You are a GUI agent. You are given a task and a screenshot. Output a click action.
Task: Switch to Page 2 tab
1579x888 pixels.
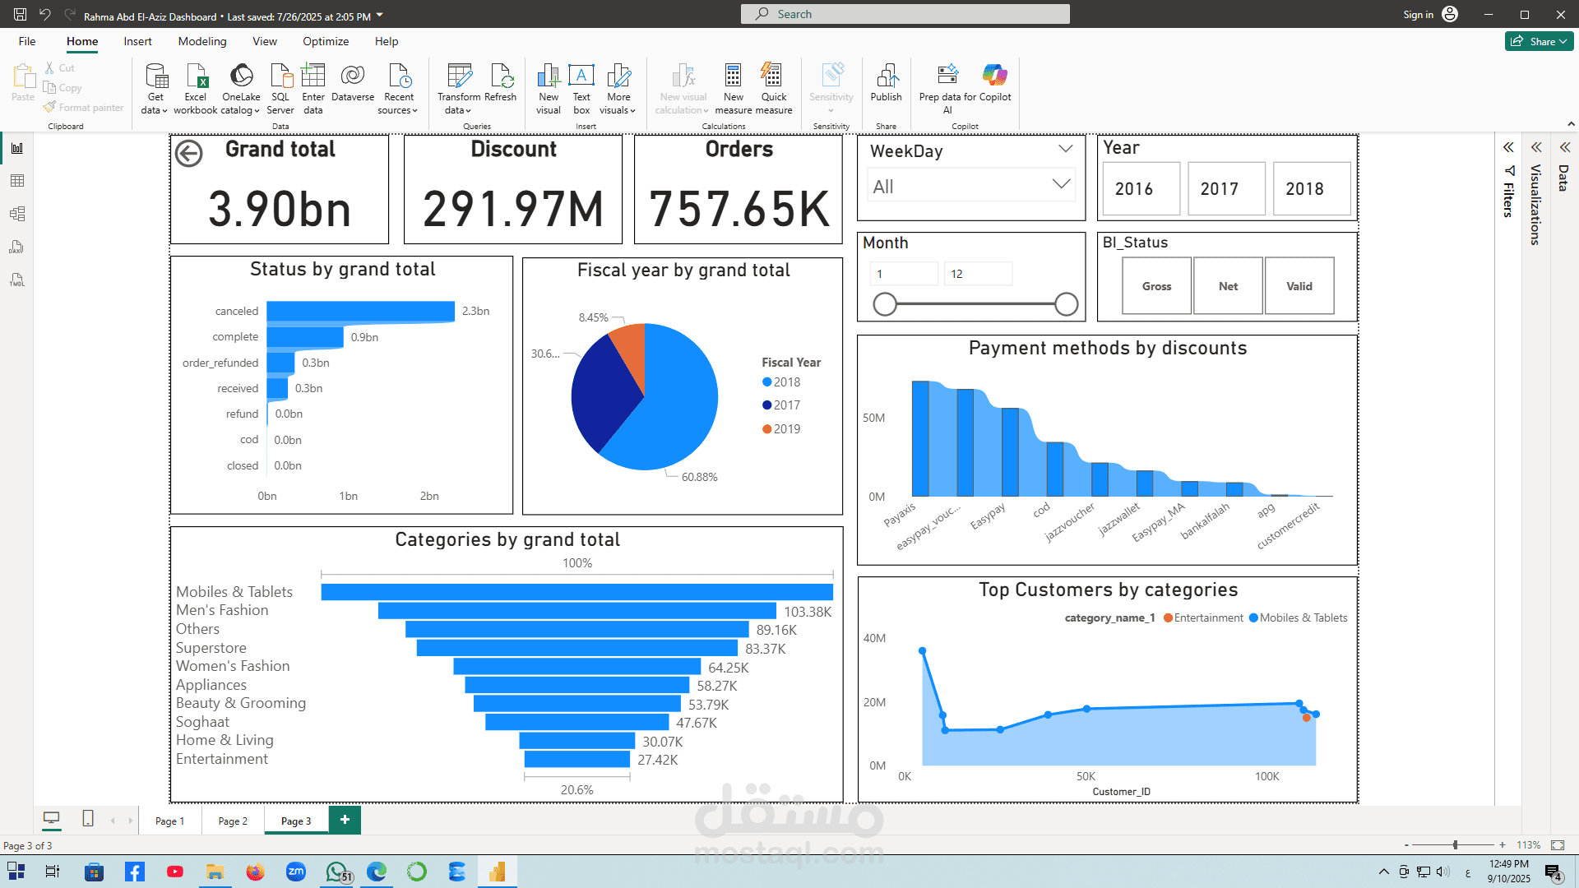(x=233, y=821)
